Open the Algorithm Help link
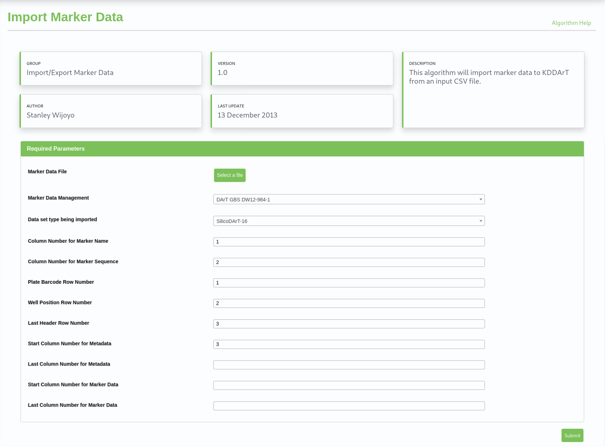The height and width of the screenshot is (446, 605). [x=571, y=23]
